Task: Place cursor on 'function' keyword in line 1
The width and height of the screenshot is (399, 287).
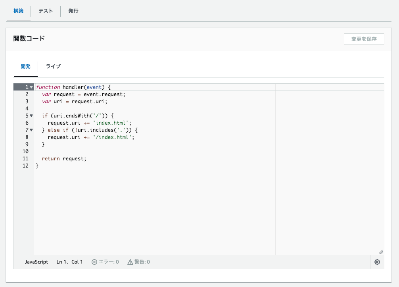Action: pos(48,87)
